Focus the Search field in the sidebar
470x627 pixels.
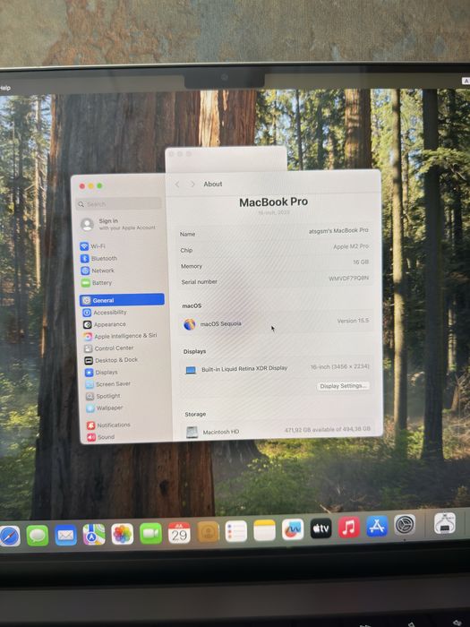pos(119,204)
